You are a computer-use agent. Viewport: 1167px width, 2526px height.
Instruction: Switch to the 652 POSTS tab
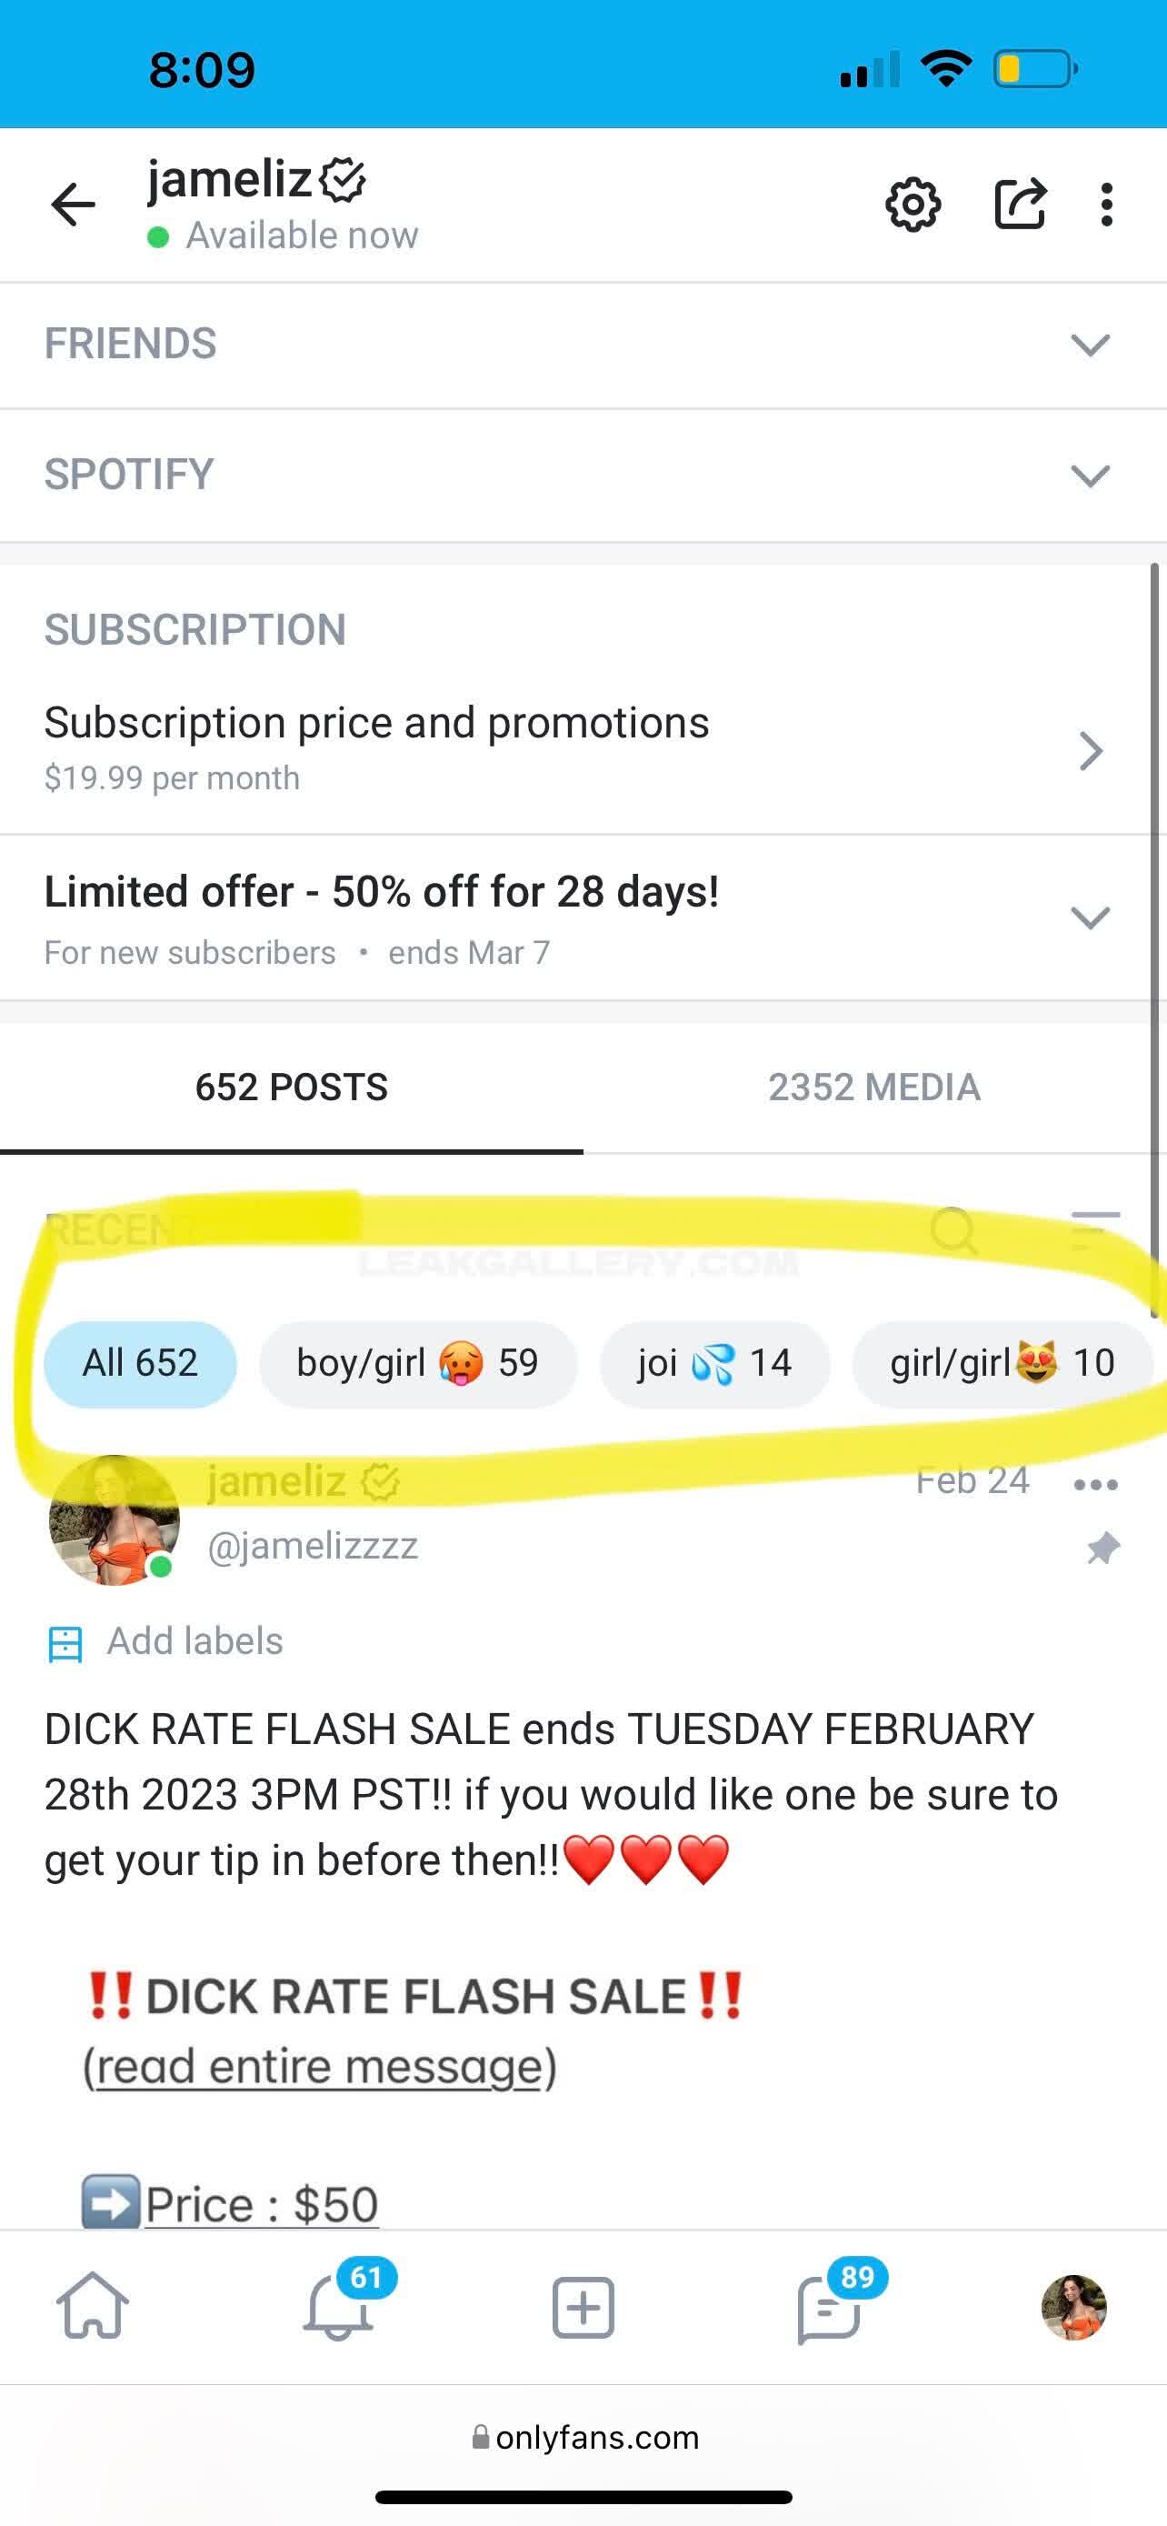pos(291,1087)
